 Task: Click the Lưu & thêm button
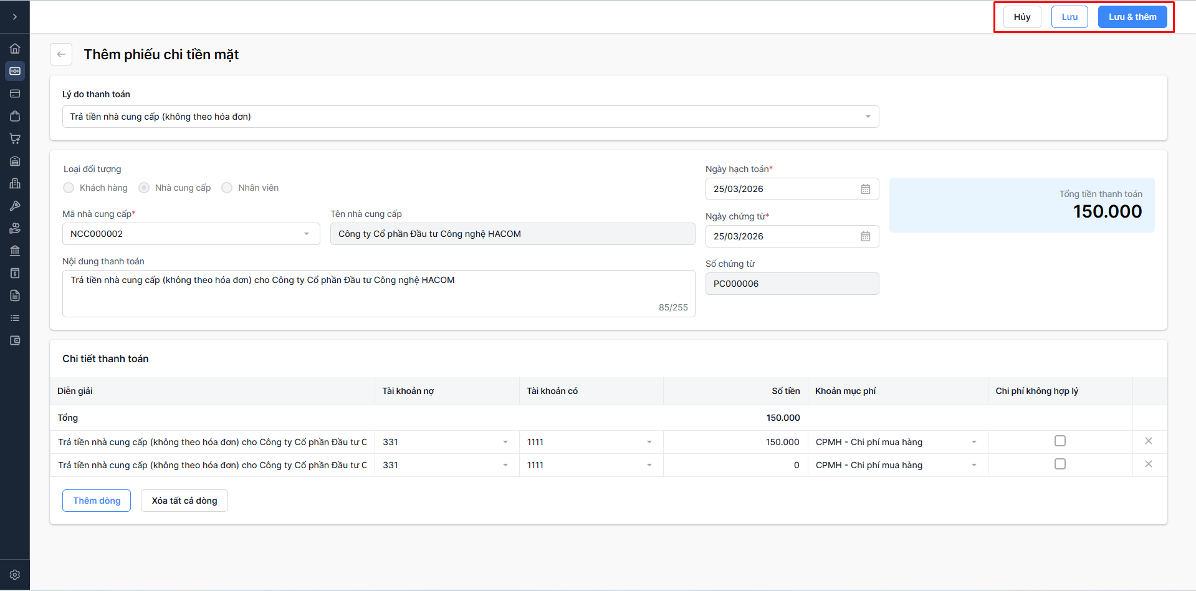pos(1132,17)
